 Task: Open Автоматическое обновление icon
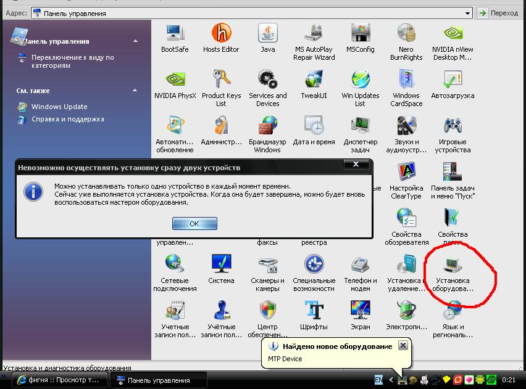pos(175,134)
